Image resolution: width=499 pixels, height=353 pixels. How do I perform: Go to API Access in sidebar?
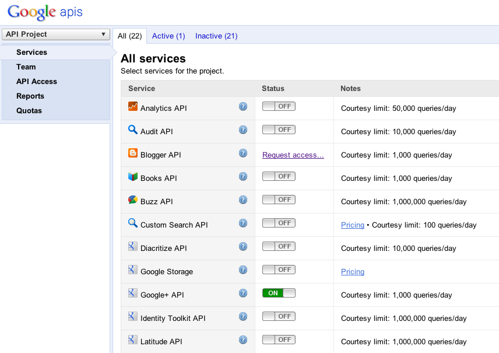(x=37, y=82)
